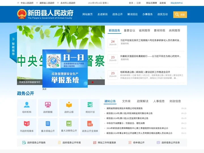Click the 政府信息公开指南 icon

(x=24, y=143)
